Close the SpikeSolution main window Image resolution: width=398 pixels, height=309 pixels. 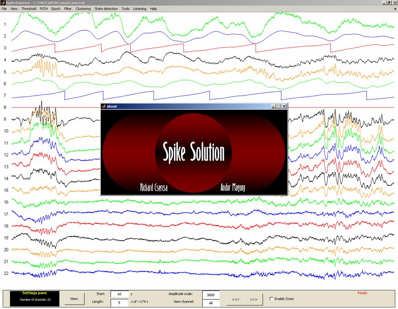[395, 3]
